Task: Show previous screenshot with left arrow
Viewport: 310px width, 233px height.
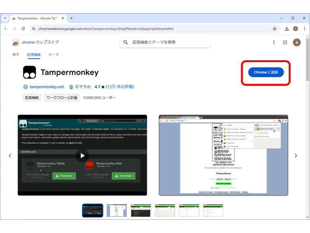Action: (x=10, y=156)
